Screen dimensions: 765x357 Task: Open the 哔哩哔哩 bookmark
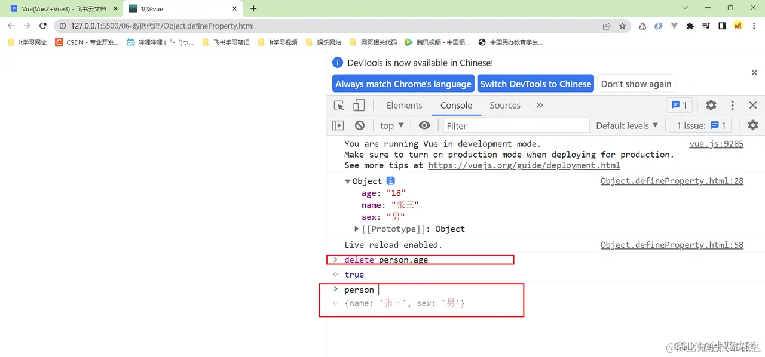click(161, 42)
